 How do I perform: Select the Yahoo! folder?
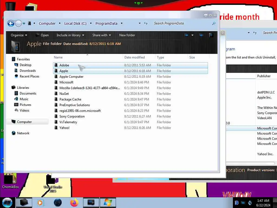coord(130,128)
